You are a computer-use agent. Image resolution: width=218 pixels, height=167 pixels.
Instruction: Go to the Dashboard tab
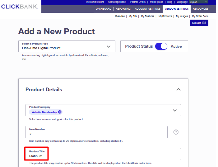pyautogui.click(x=104, y=9)
